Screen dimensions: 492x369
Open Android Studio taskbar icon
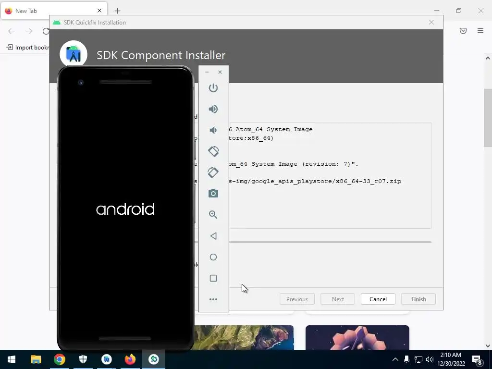click(x=106, y=359)
